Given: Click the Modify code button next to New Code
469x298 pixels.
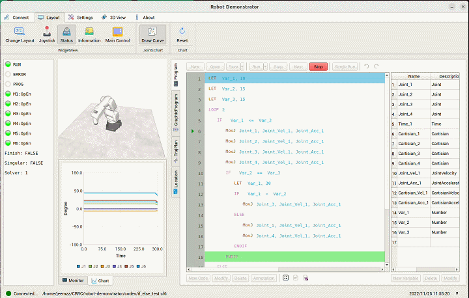Looking at the screenshot, I should pyautogui.click(x=221, y=278).
